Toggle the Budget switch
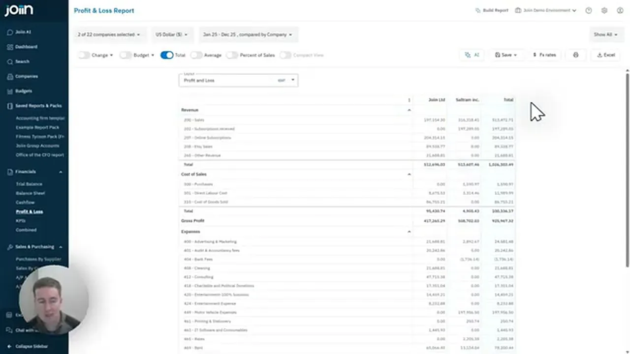The width and height of the screenshot is (630, 354). 126,55
